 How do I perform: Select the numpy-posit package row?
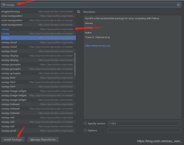38,131
